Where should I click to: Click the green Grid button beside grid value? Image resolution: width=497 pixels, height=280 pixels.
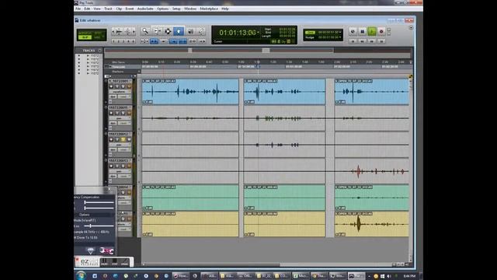pos(310,33)
